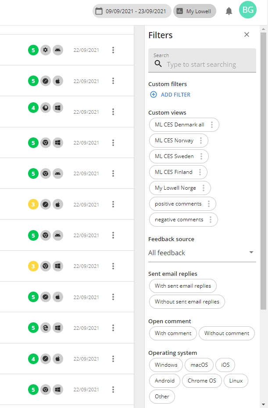Open the BG user avatar menu
Screen dimensions: 268x408
coord(248,10)
